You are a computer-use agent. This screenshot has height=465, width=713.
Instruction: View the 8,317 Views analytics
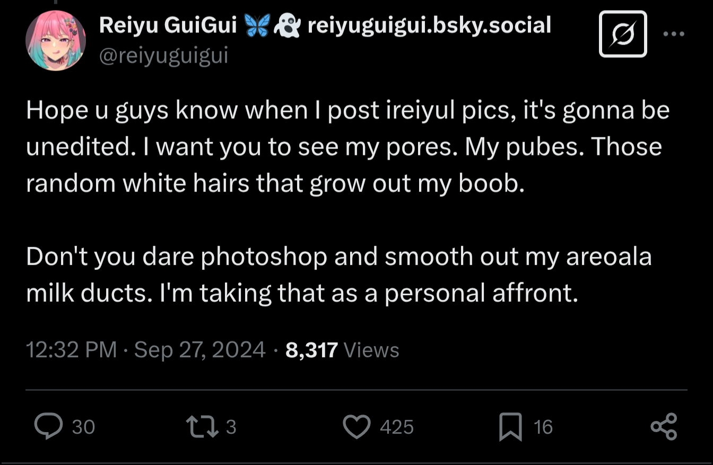pyautogui.click(x=342, y=350)
